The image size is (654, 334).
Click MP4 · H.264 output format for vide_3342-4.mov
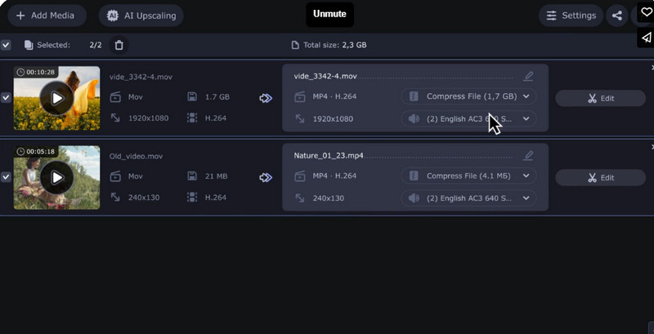(x=334, y=96)
